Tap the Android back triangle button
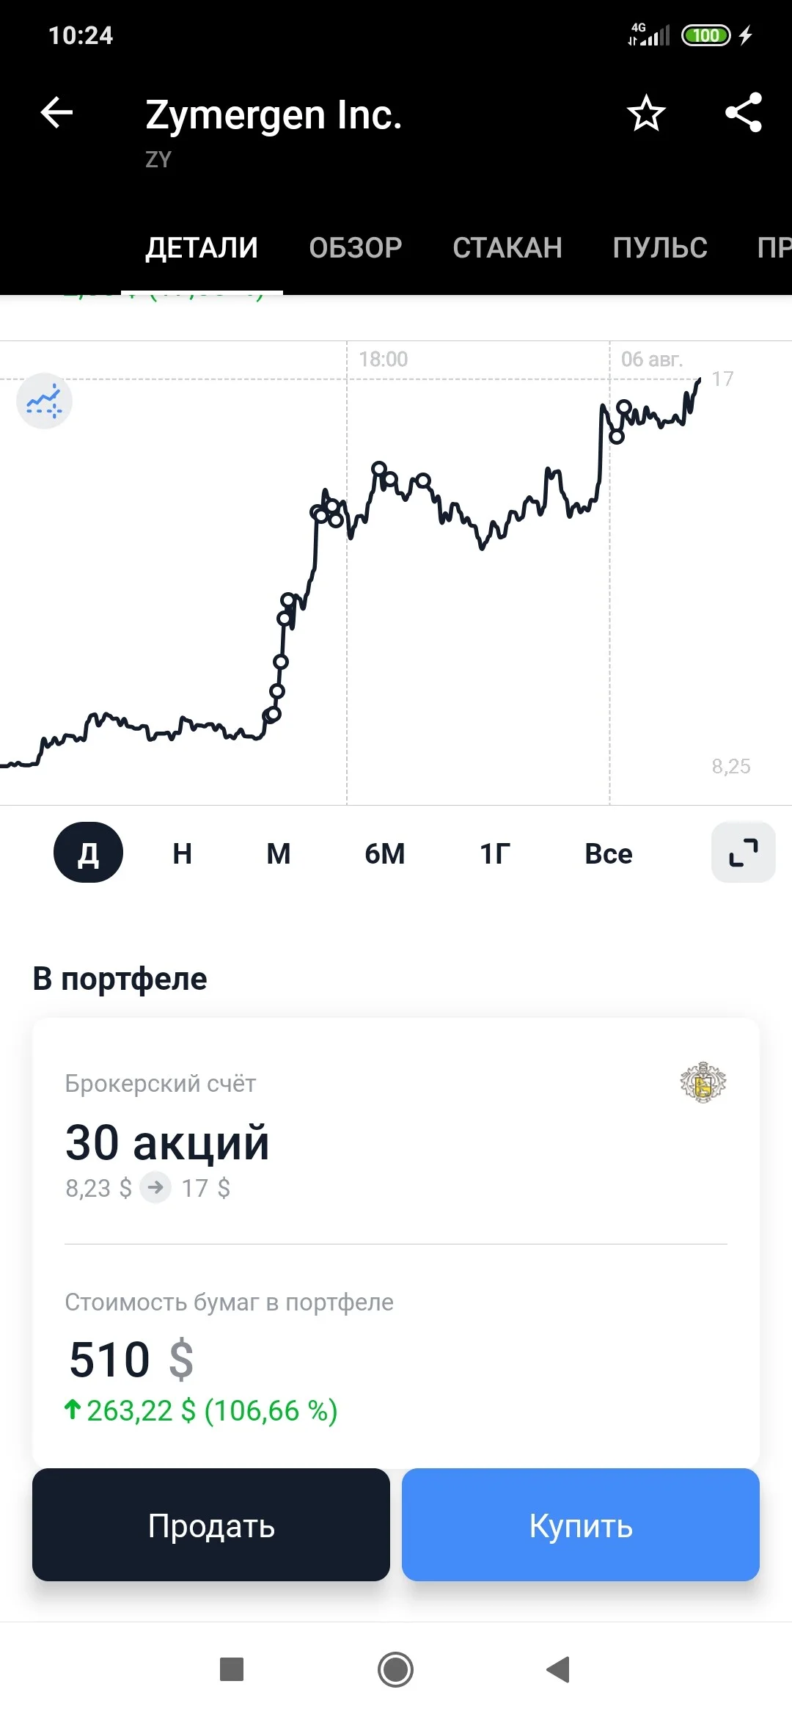Viewport: 792px width, 1717px height. tap(559, 1669)
